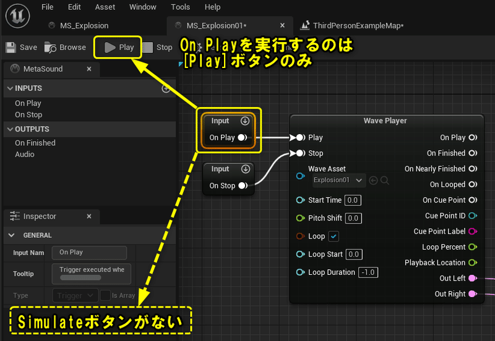Open the Help menu
This screenshot has width=495, height=341.
pos(212,7)
